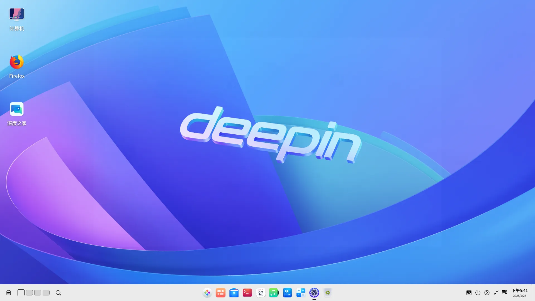Launch the green music player
The image size is (535, 301).
click(x=274, y=293)
